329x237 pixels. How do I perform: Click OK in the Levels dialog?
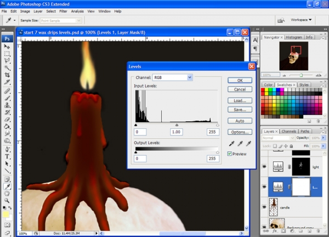[x=240, y=81]
